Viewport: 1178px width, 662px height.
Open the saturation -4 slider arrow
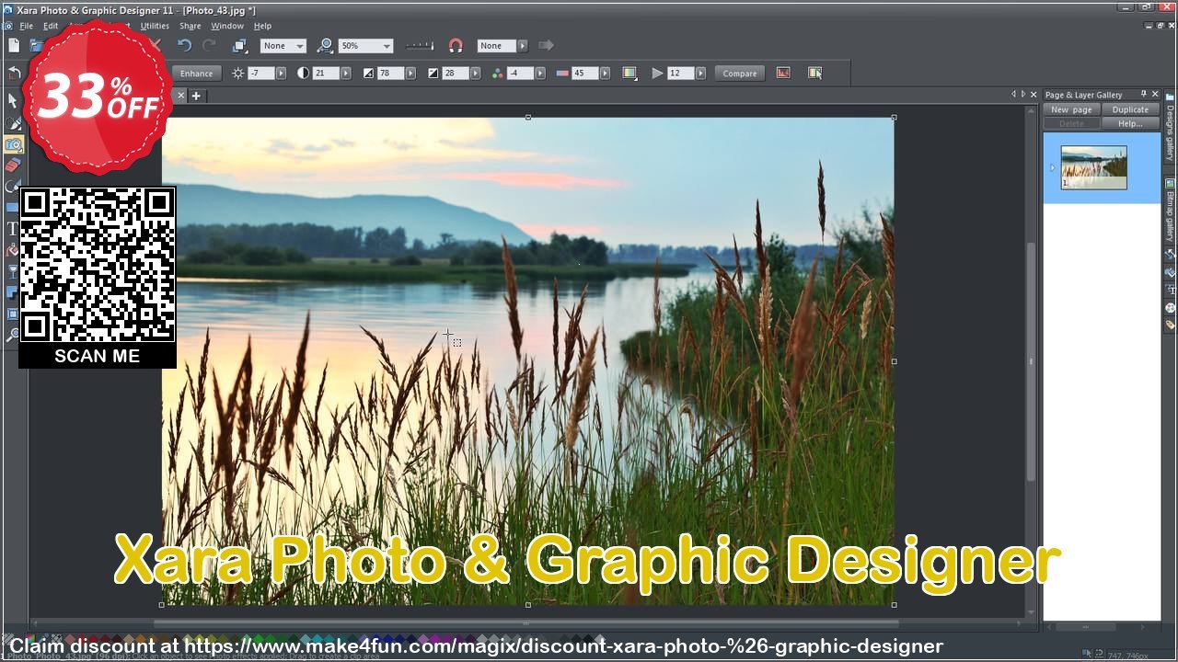click(x=540, y=73)
